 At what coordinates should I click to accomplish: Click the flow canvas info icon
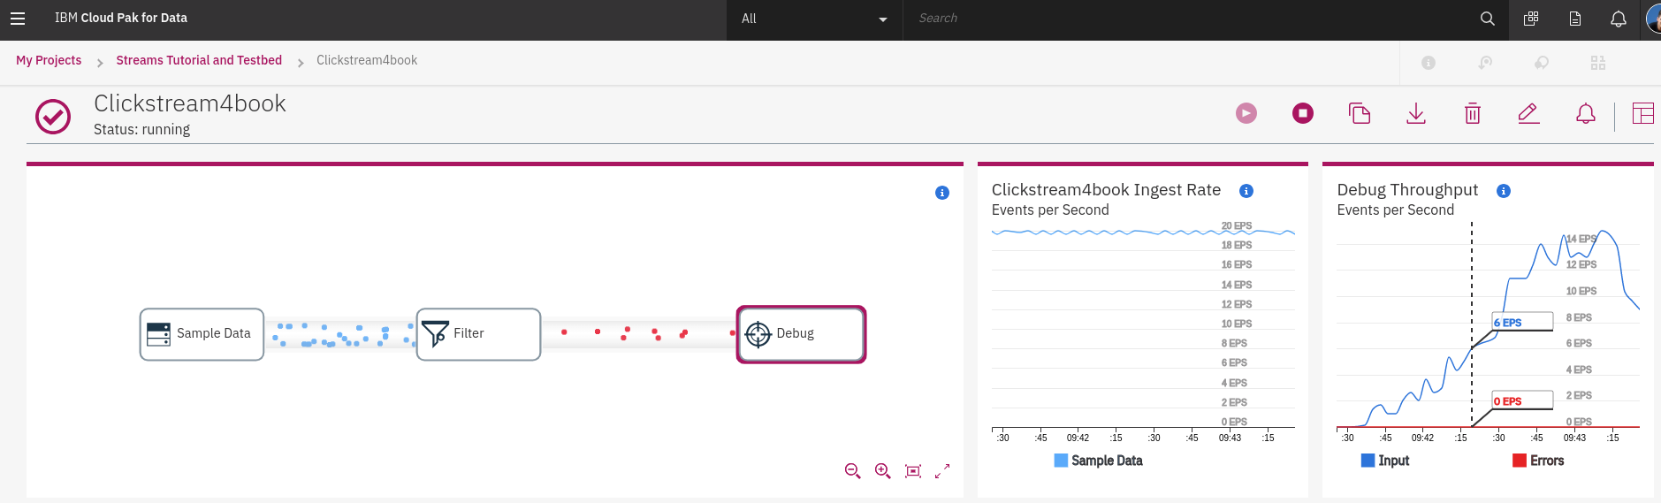click(942, 193)
